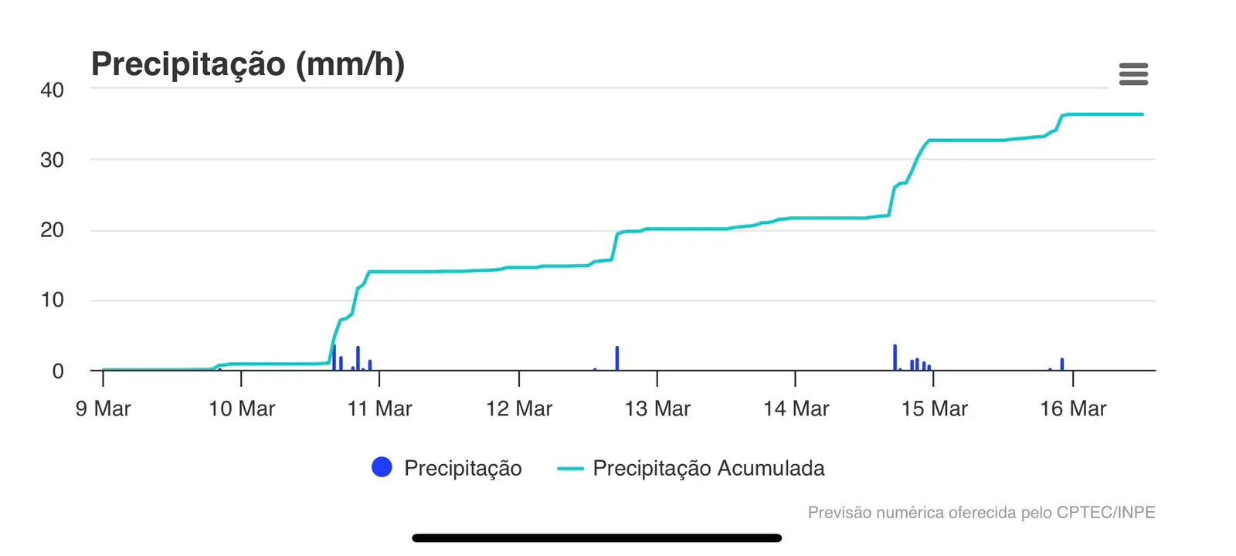Tap the 14 Mar axis label
1236x556 pixels.
(x=796, y=409)
